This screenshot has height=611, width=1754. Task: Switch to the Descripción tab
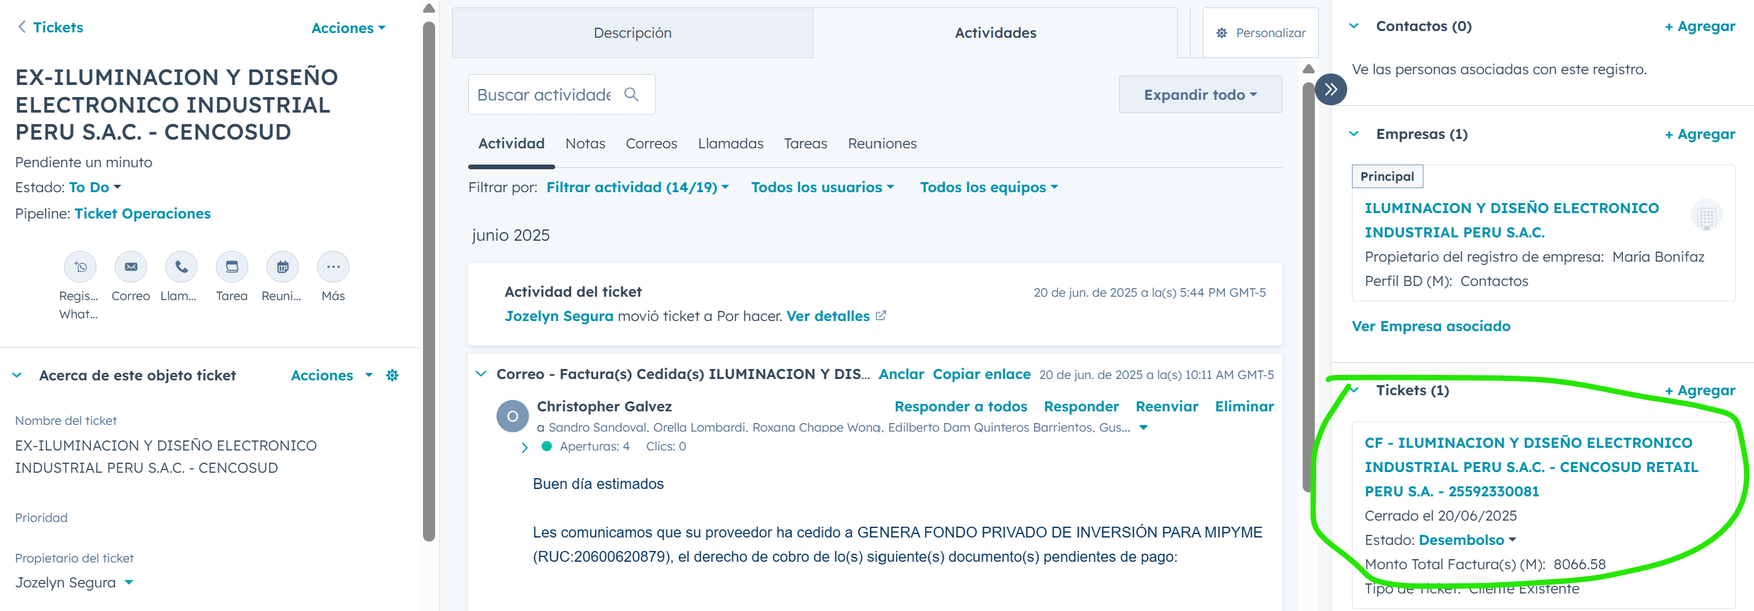632,32
